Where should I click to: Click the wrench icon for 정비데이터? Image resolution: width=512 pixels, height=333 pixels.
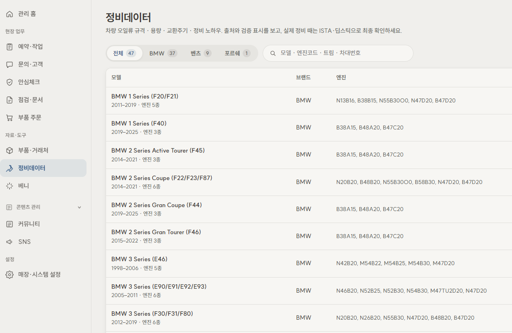pyautogui.click(x=9, y=168)
